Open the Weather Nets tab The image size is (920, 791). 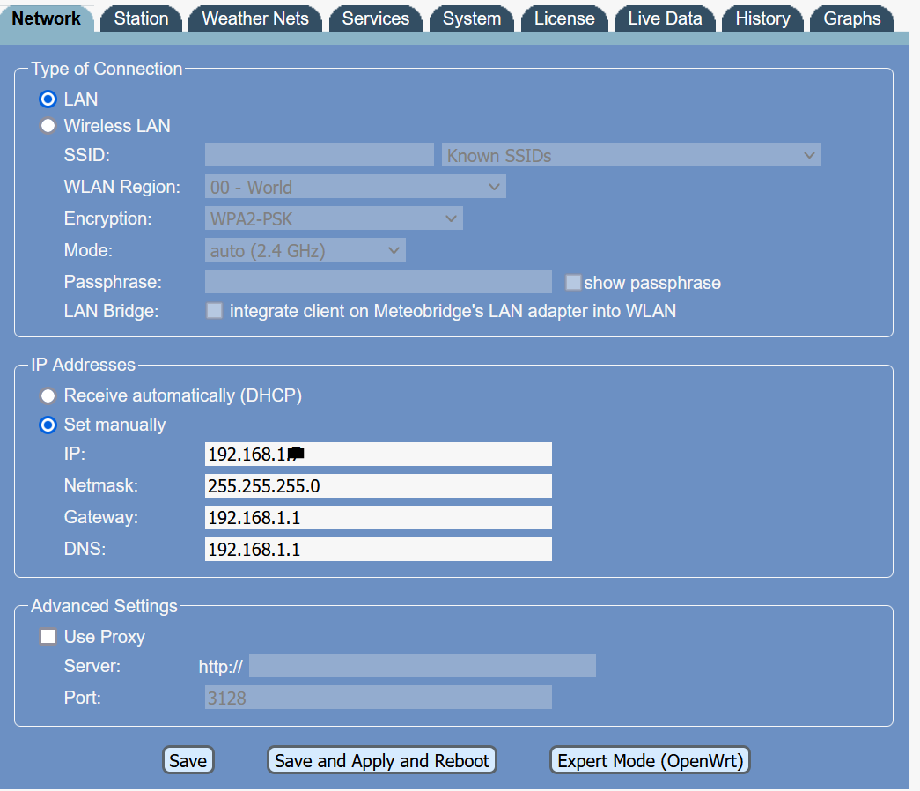point(255,18)
